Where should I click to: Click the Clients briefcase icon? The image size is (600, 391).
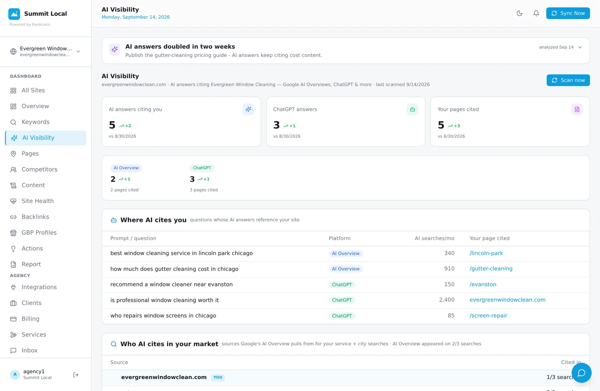click(x=13, y=303)
